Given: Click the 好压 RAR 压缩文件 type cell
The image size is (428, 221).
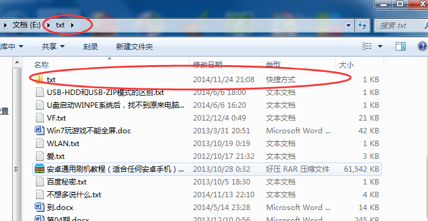Looking at the screenshot, I should pos(298,169).
